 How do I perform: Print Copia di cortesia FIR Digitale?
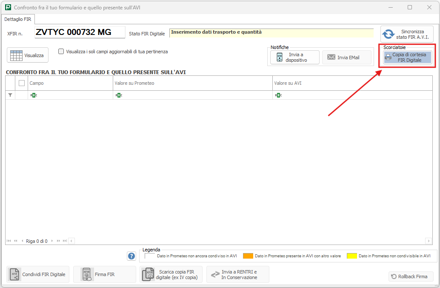coord(407,58)
